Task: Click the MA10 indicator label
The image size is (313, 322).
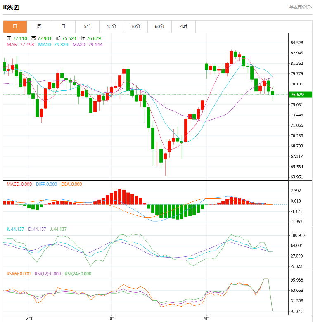Action: (x=54, y=45)
